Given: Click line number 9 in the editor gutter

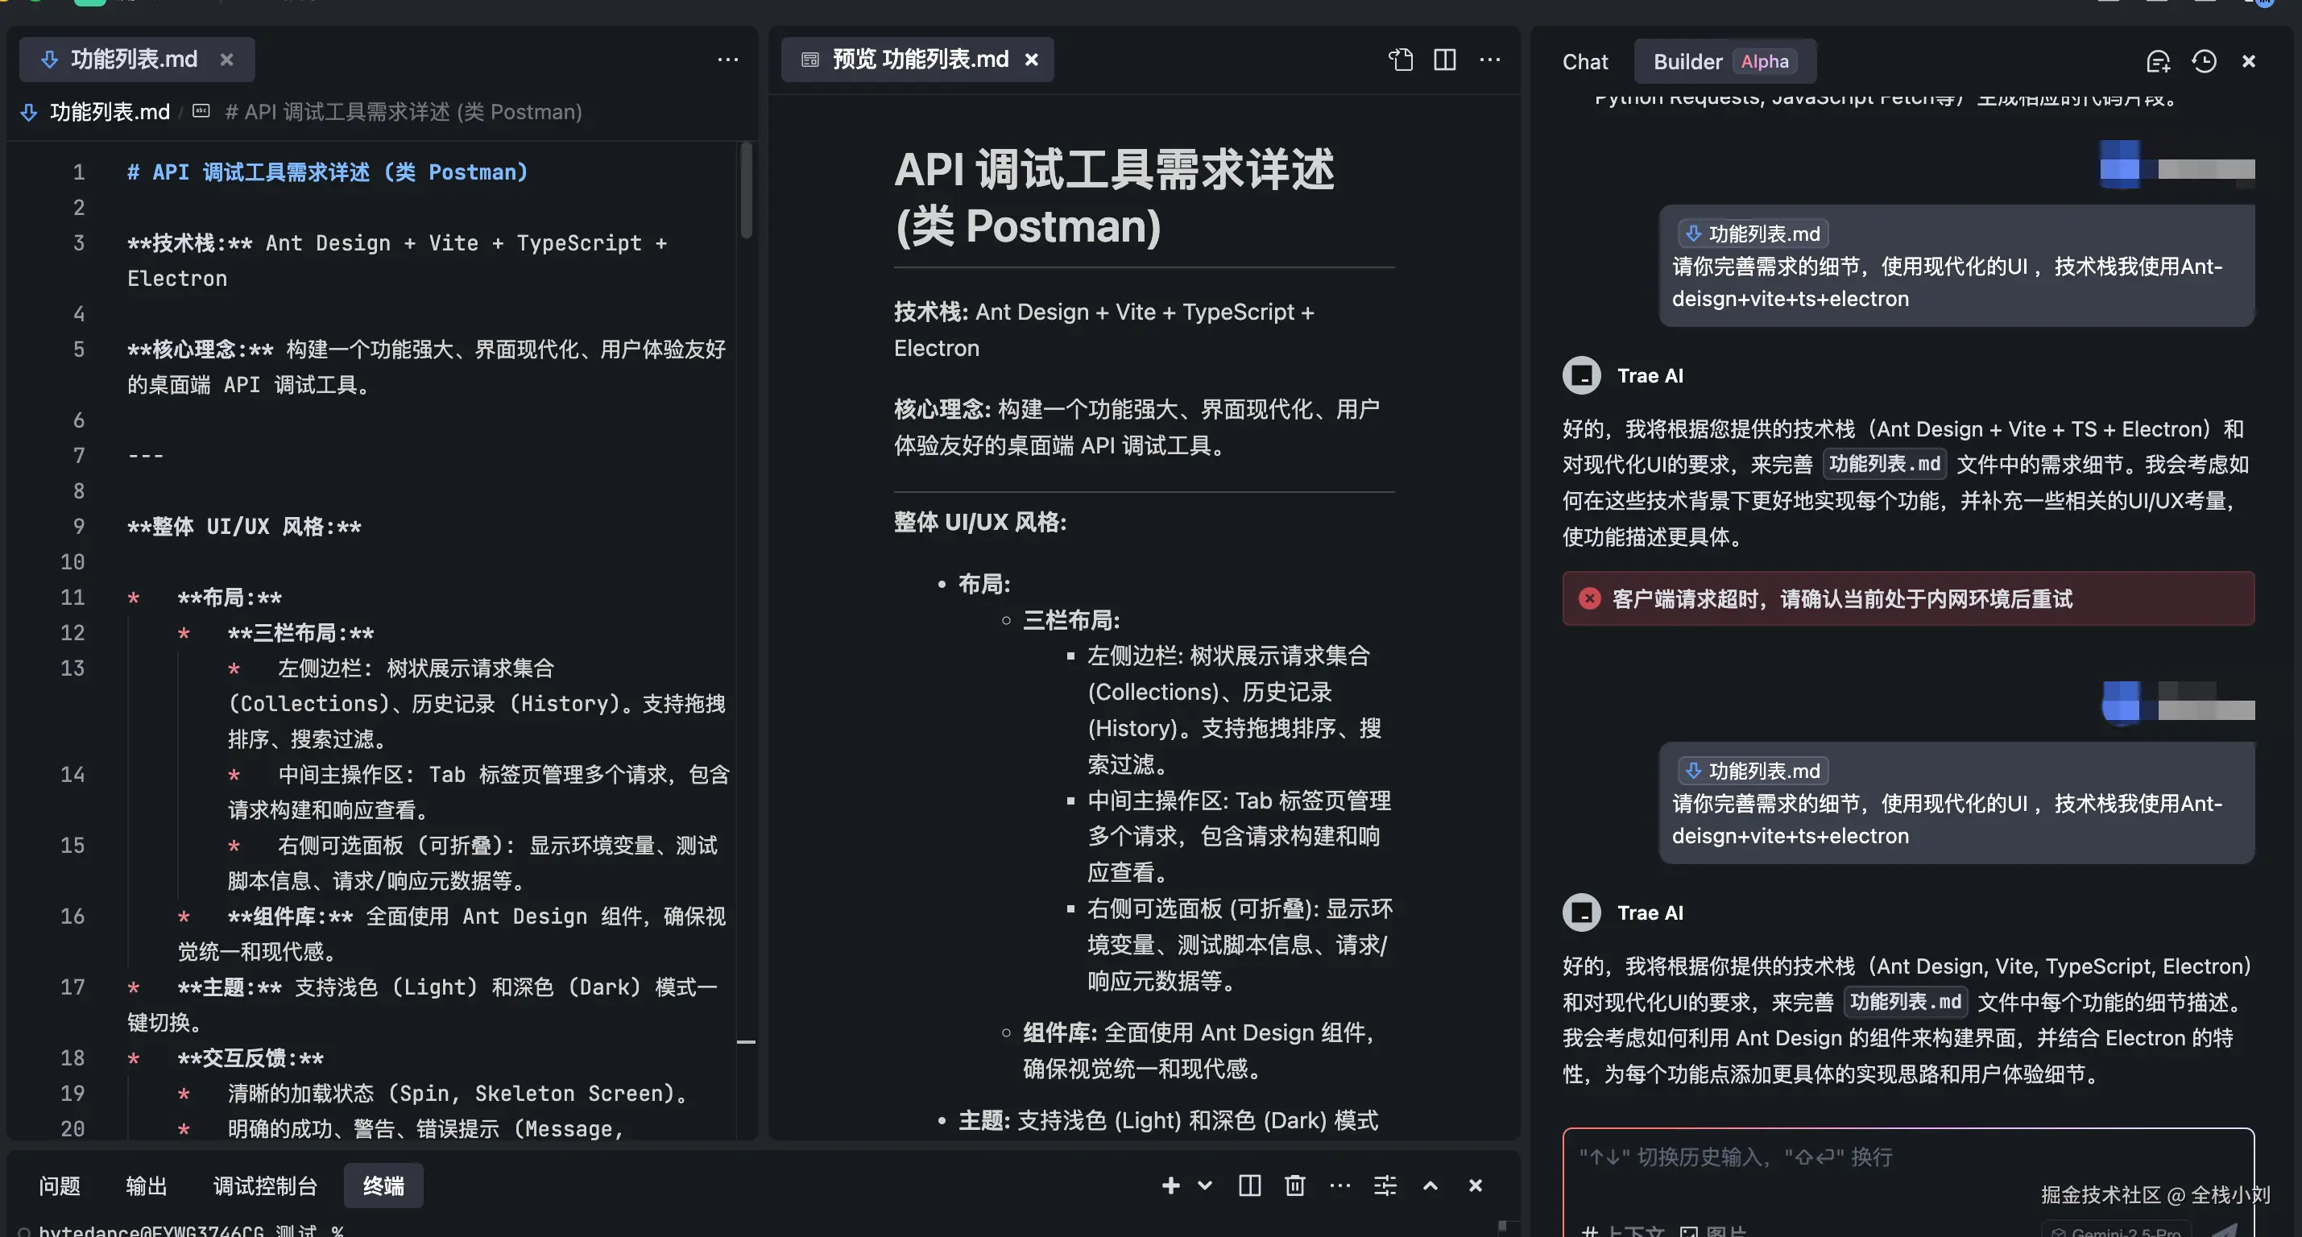Looking at the screenshot, I should click(x=79, y=527).
